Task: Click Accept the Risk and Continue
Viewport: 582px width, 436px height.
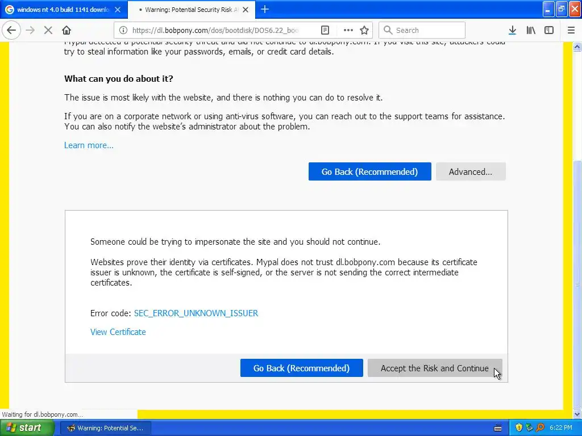Action: (x=435, y=368)
